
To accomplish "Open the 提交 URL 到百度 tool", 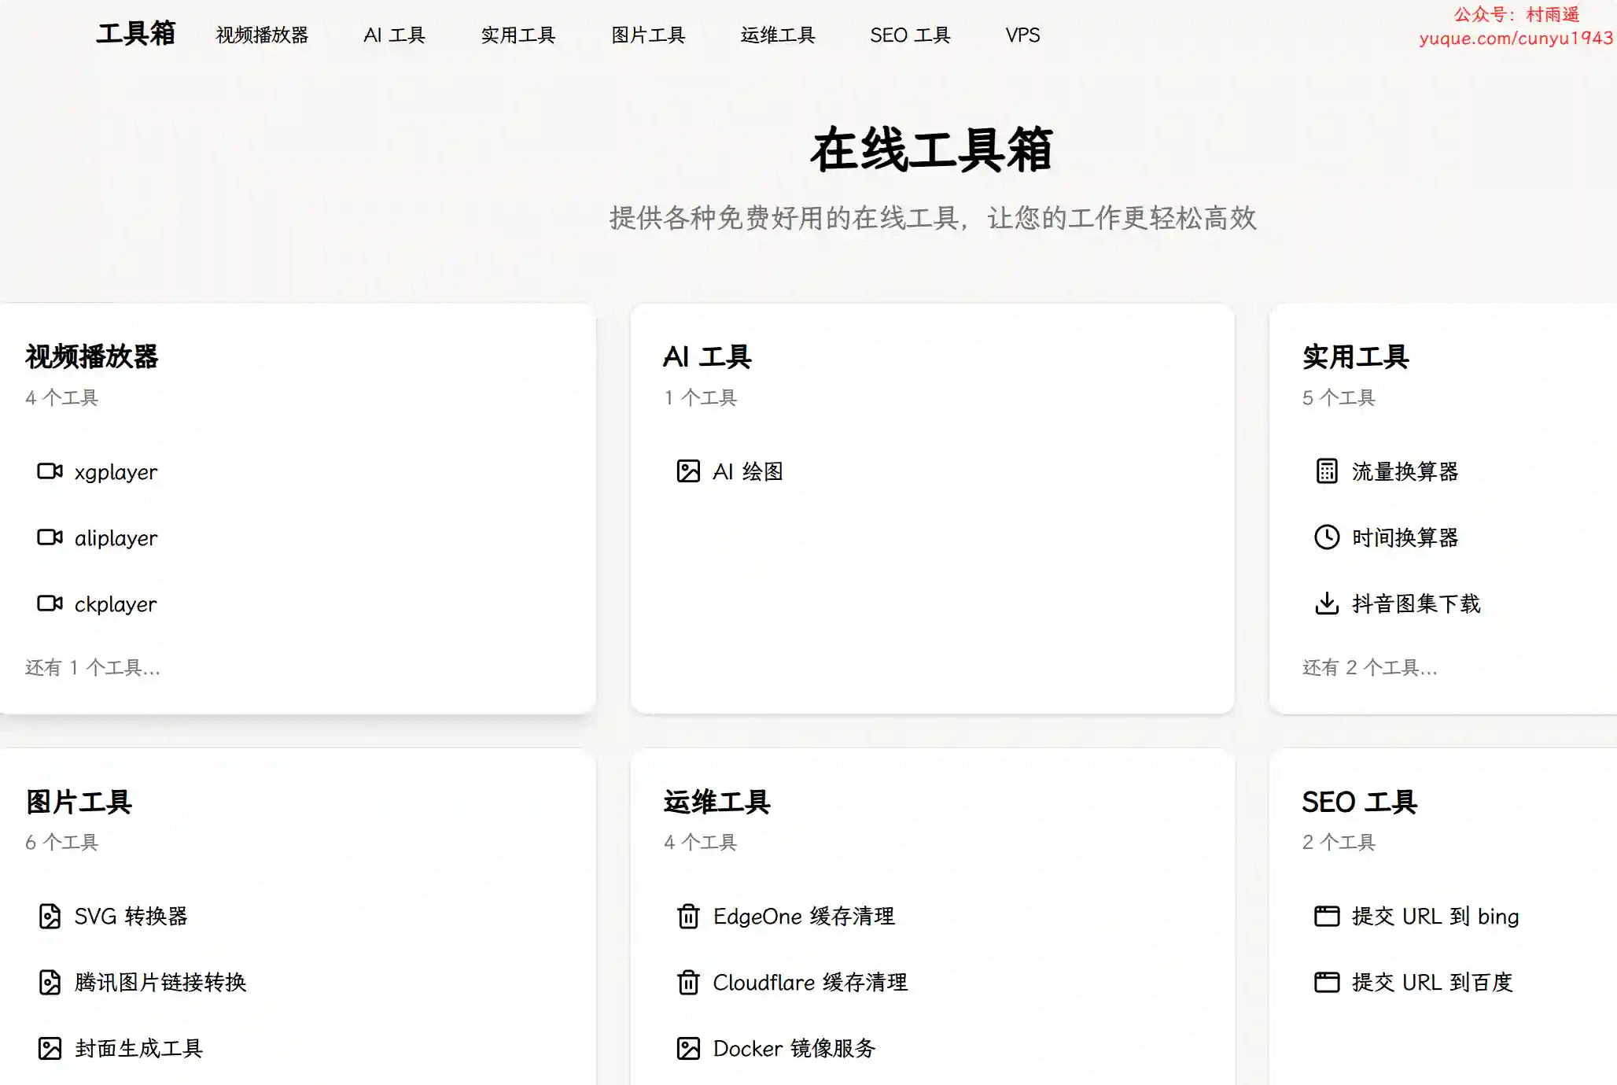I will (1432, 982).
